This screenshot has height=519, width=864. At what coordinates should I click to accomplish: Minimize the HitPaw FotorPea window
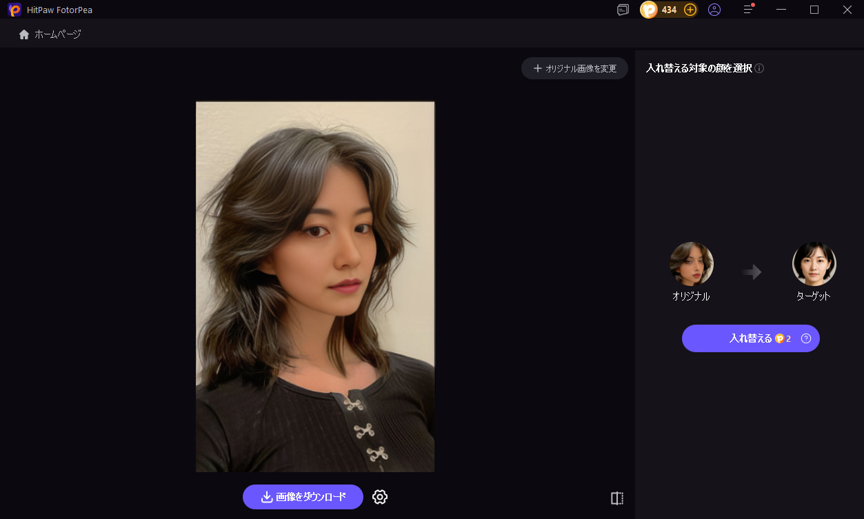(x=781, y=10)
